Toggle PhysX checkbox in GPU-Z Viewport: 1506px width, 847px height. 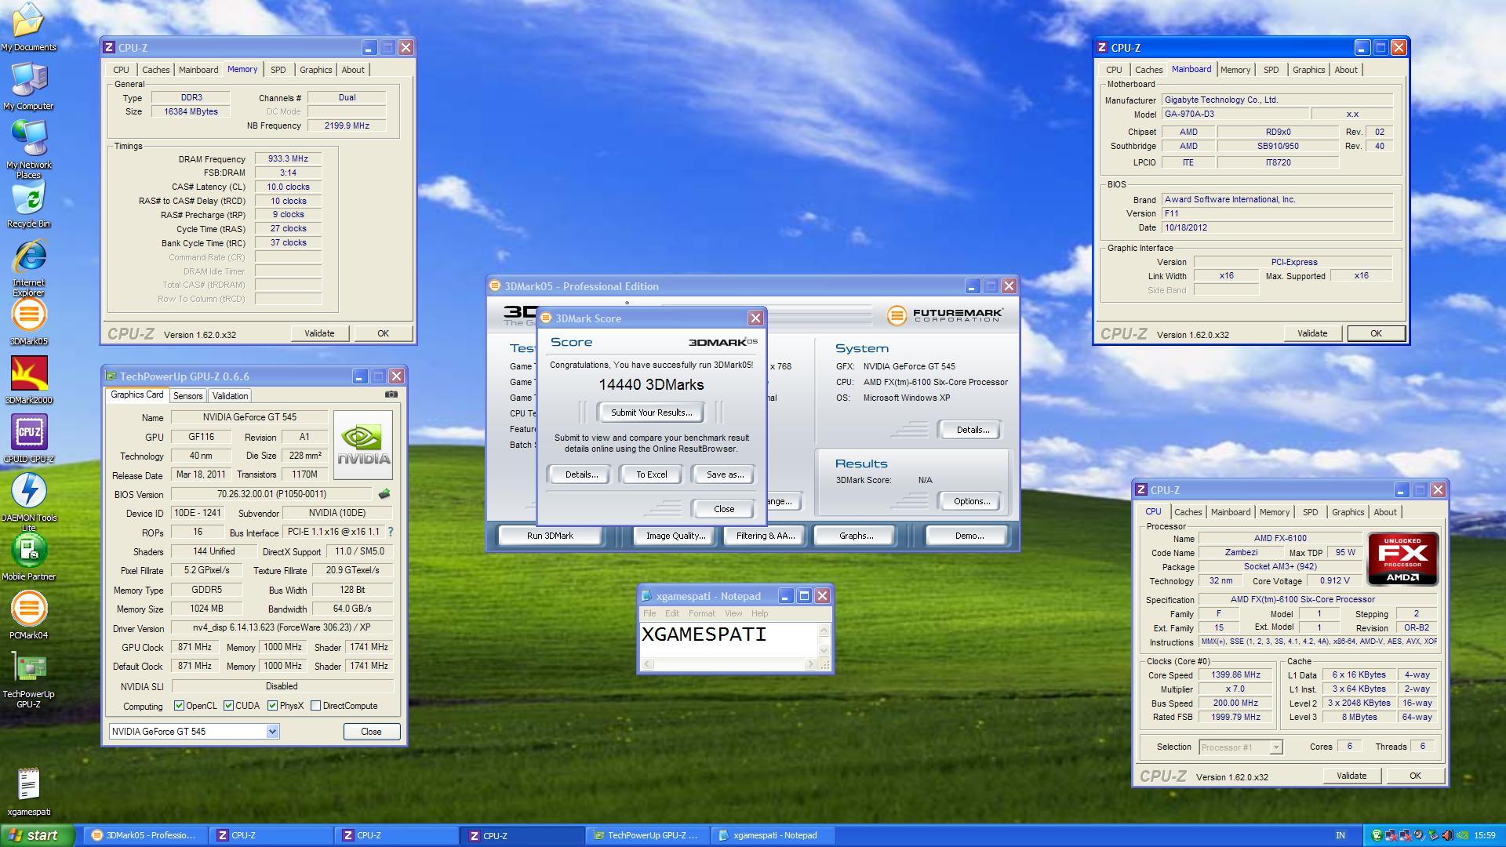coord(272,706)
